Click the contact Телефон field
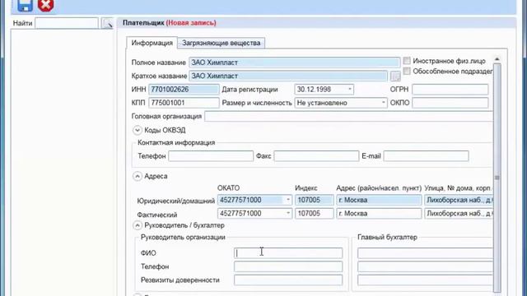 click(211, 156)
